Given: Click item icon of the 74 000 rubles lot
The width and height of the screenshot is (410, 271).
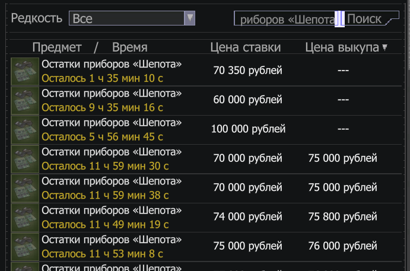Looking at the screenshot, I should [x=25, y=218].
